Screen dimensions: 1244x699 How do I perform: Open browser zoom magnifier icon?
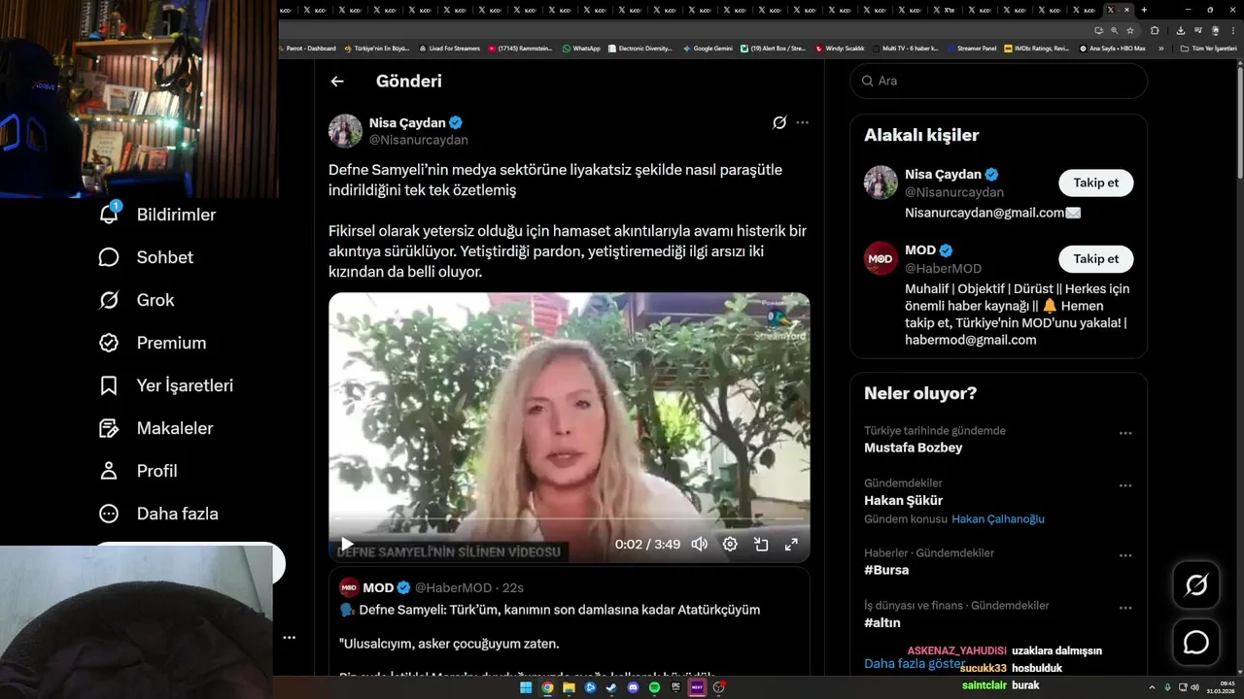coord(1114,30)
